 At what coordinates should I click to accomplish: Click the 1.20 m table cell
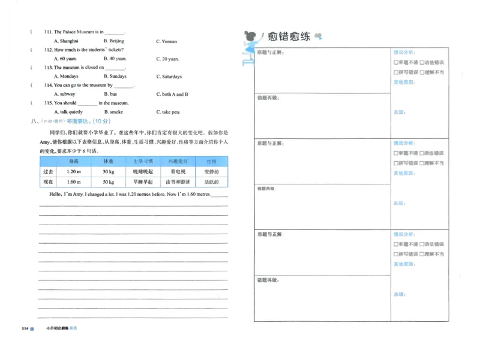[74, 172]
